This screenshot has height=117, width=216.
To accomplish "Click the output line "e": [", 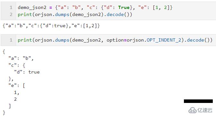I will pyautogui.click(x=17, y=86).
